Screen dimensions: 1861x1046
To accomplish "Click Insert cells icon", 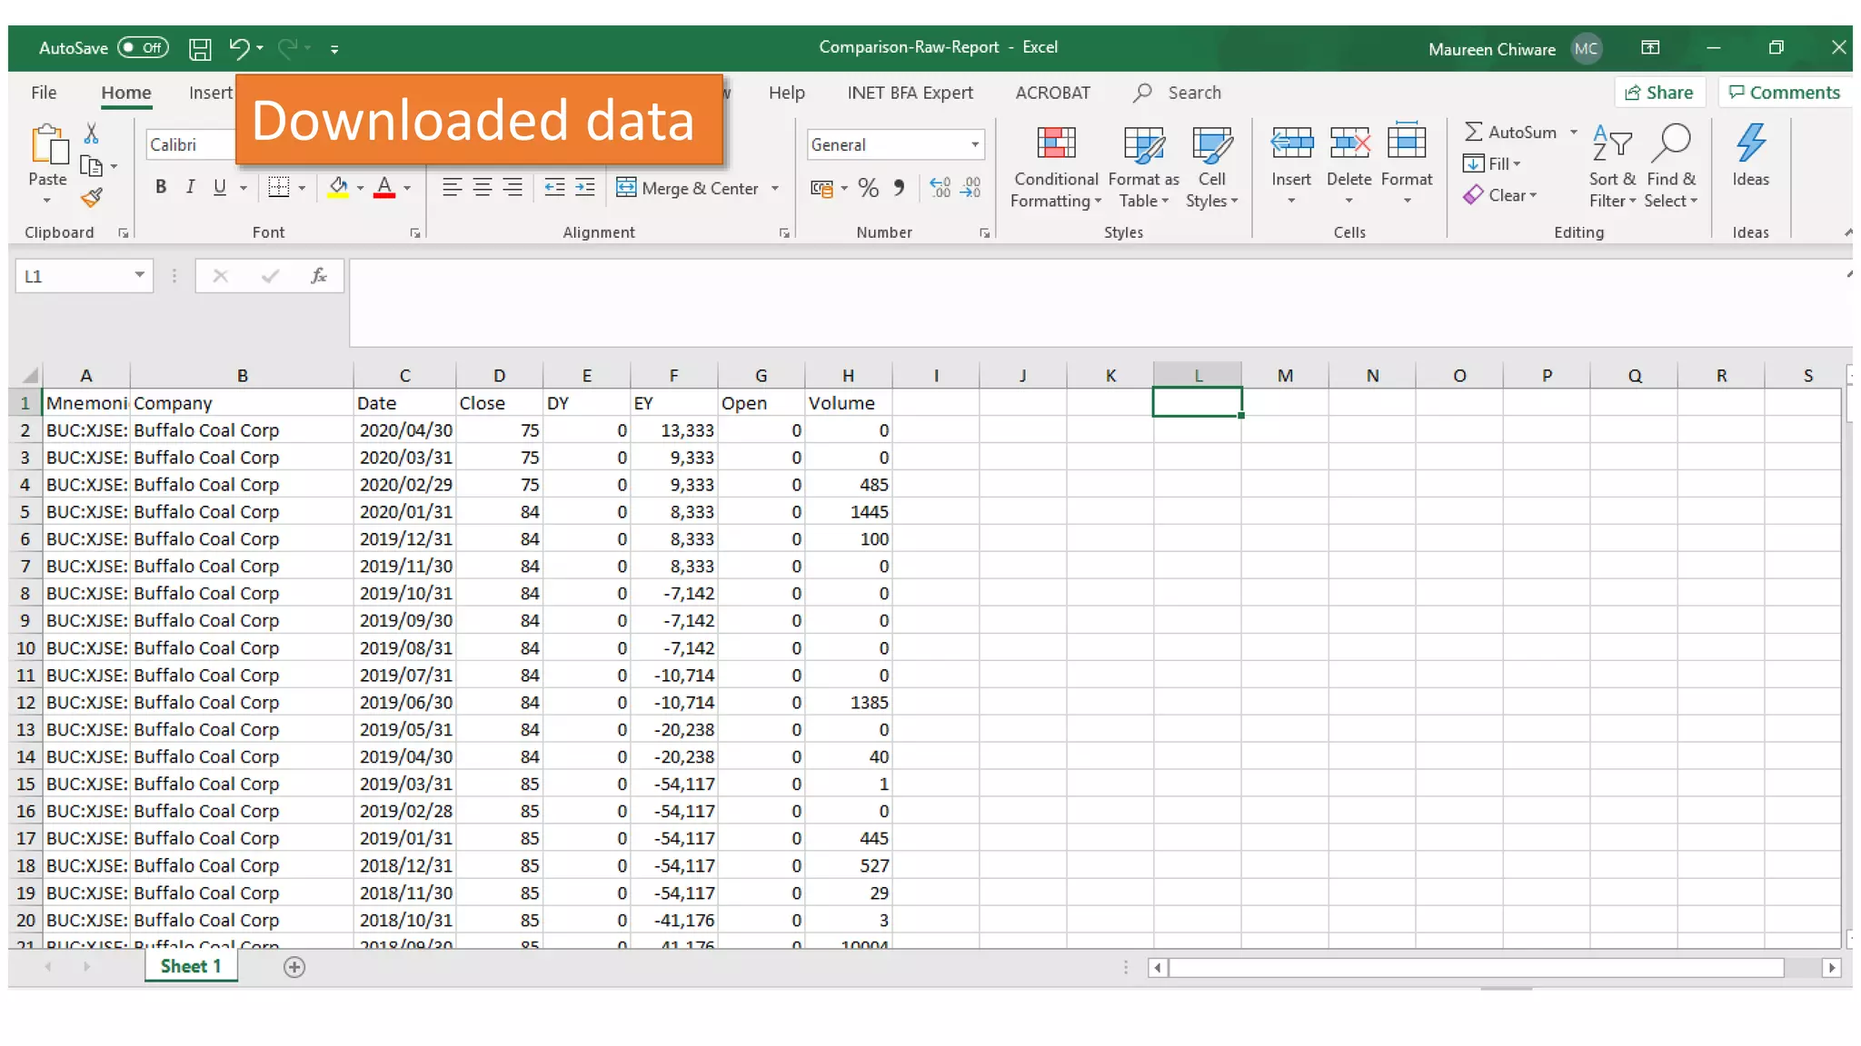I will [x=1291, y=143].
